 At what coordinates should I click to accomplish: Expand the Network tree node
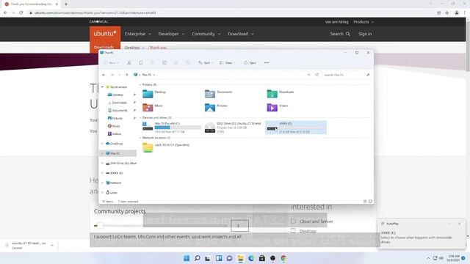[x=103, y=183]
